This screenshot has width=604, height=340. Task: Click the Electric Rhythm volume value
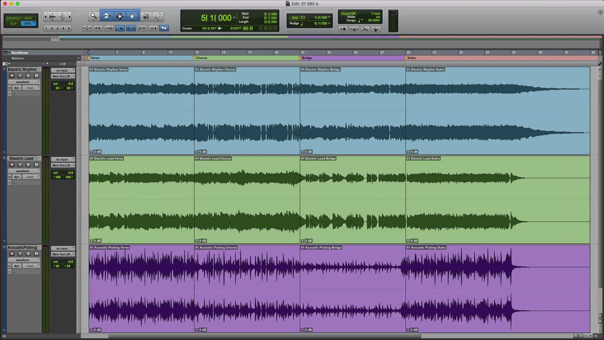click(69, 84)
